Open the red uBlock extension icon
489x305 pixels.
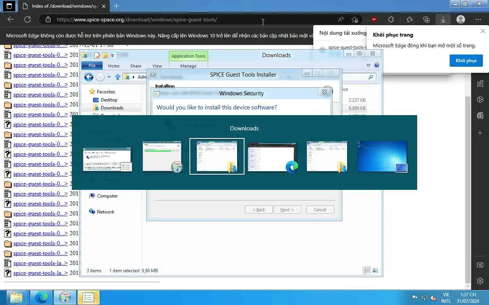pyautogui.click(x=374, y=19)
